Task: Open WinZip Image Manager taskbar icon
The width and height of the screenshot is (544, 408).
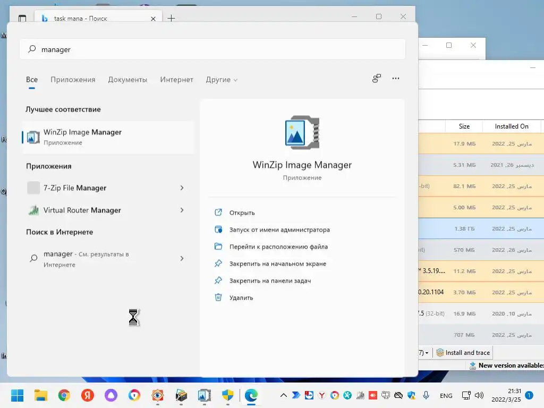Action: 205,395
